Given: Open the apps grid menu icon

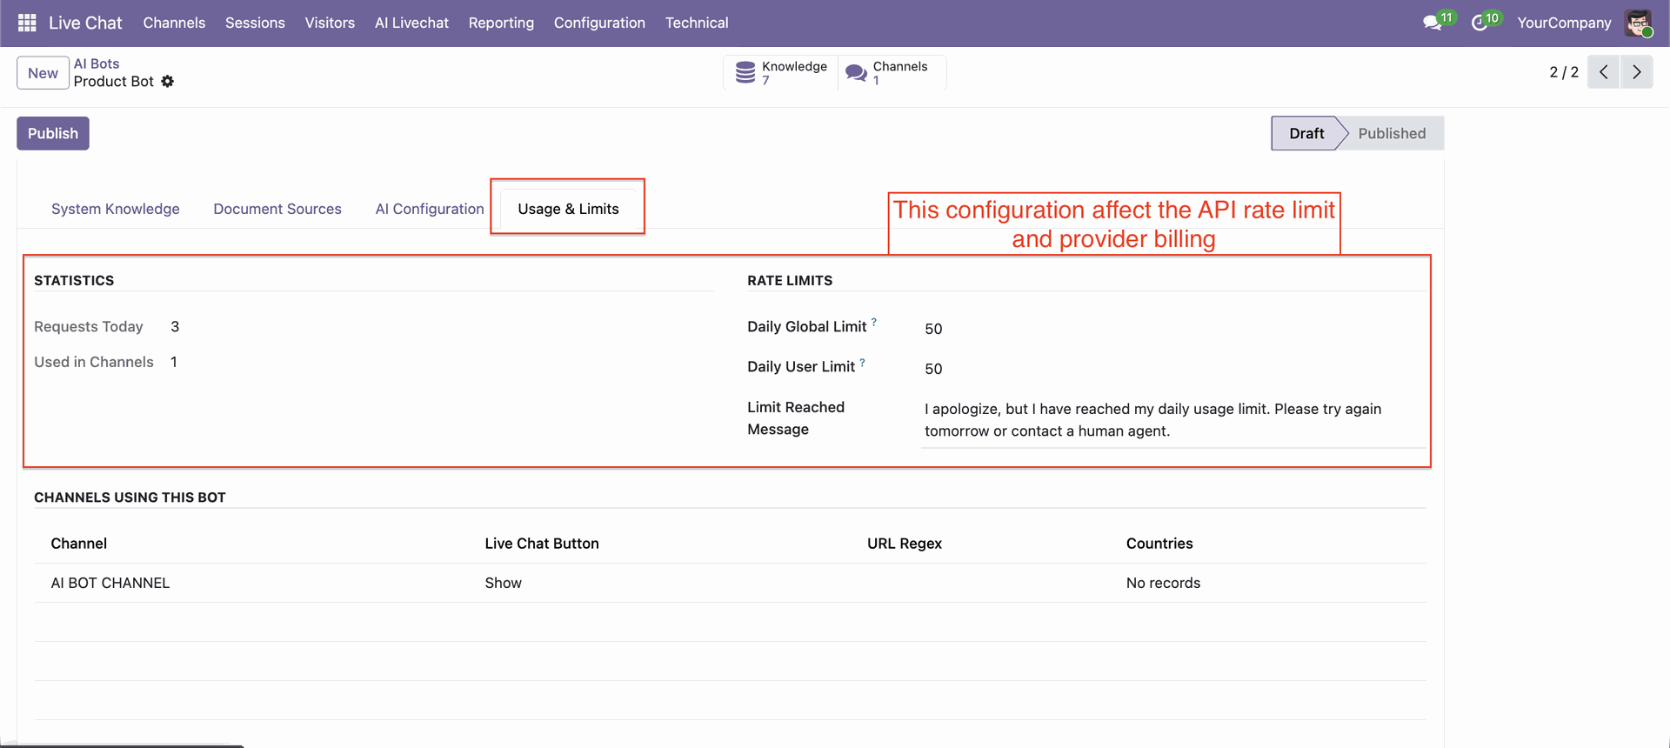Looking at the screenshot, I should pyautogui.click(x=27, y=23).
